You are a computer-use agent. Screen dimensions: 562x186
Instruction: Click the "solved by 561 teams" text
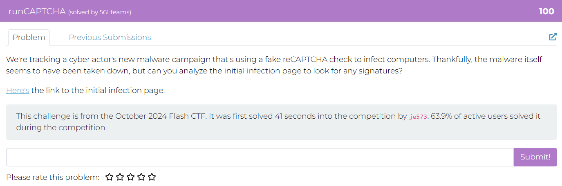[x=100, y=12]
